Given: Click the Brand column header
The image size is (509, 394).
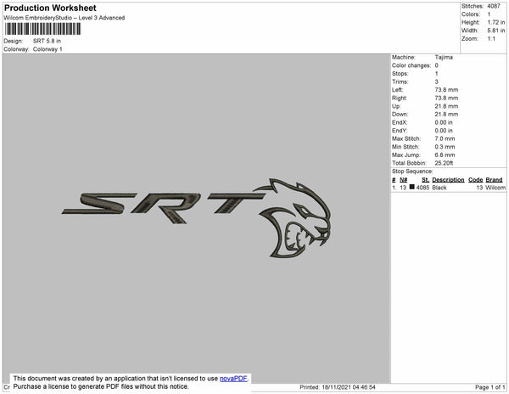Looking at the screenshot, I should point(494,180).
